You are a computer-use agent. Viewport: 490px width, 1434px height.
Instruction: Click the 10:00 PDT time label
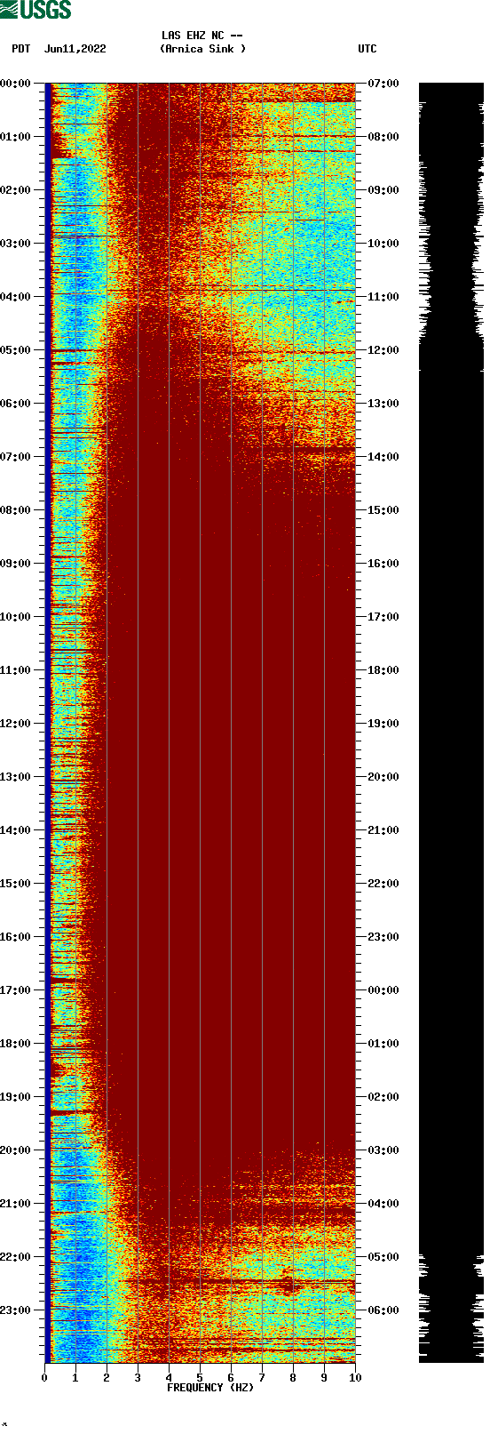click(x=16, y=617)
